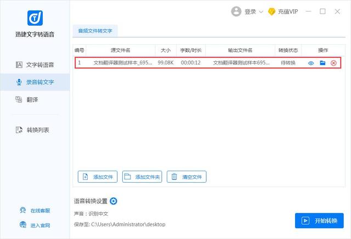The width and height of the screenshot is (351, 239).
Task: Click the 大小 column header
Action: coord(166,50)
